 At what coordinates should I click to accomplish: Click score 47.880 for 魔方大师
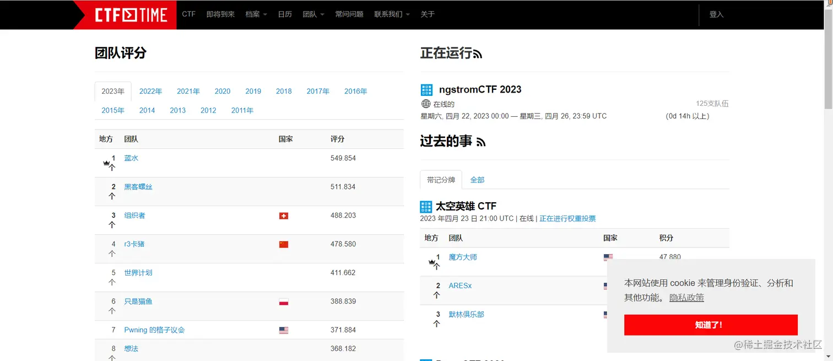(x=670, y=257)
